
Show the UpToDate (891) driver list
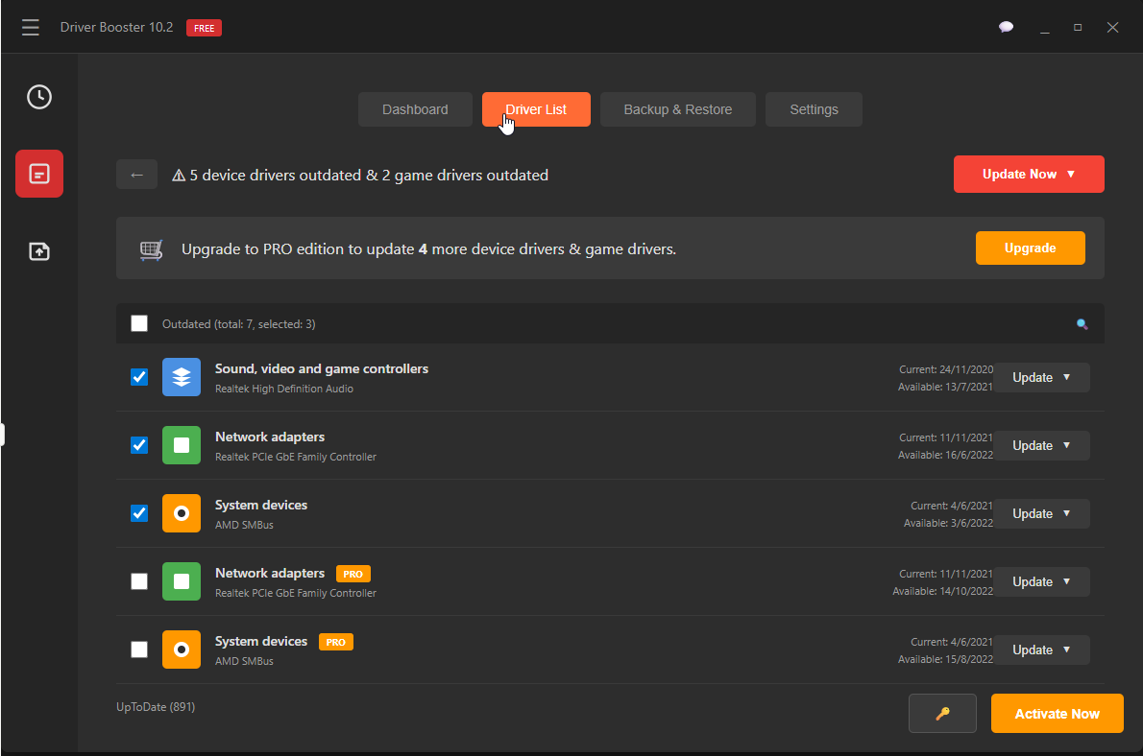(155, 706)
